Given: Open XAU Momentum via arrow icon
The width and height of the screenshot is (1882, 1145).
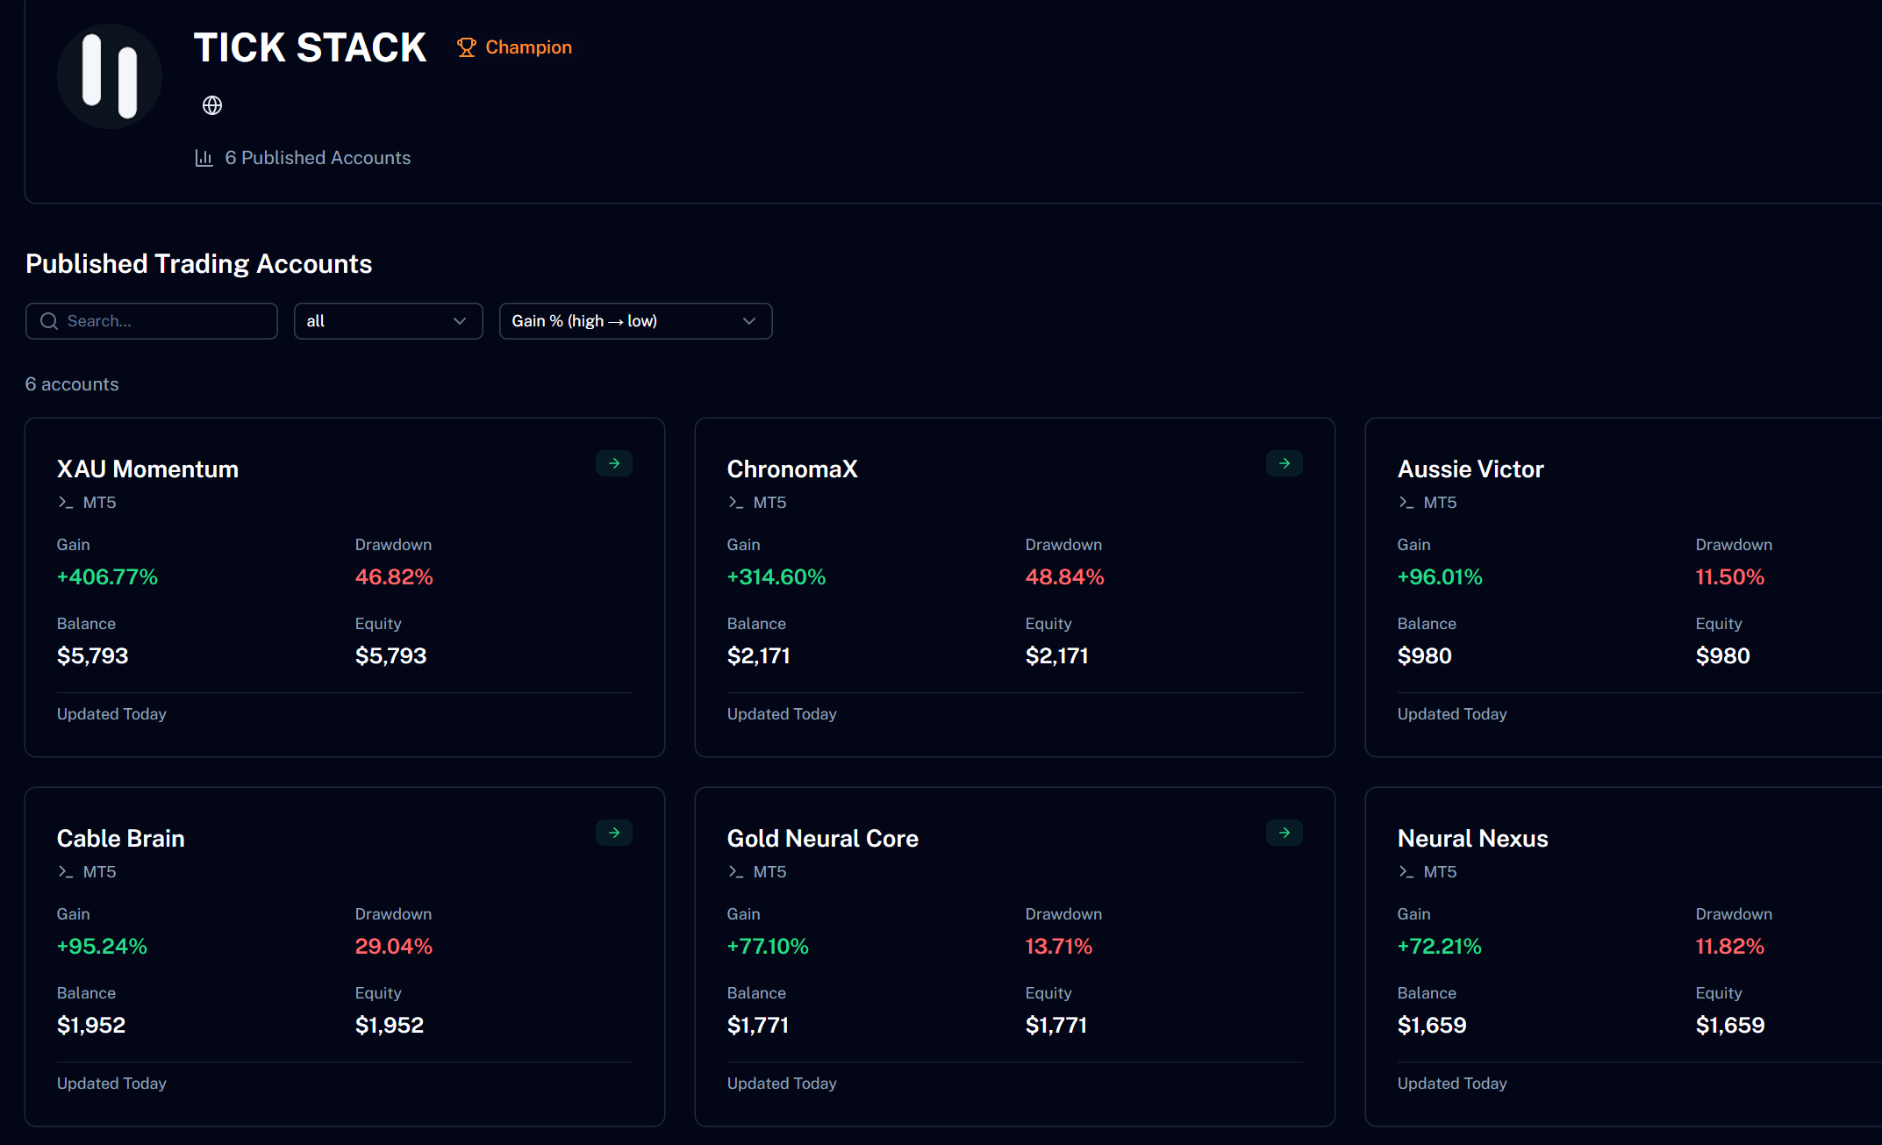Looking at the screenshot, I should [x=614, y=463].
